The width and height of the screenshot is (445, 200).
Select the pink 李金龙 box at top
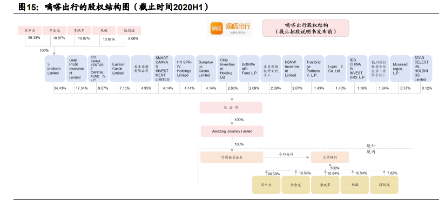pos(55,30)
